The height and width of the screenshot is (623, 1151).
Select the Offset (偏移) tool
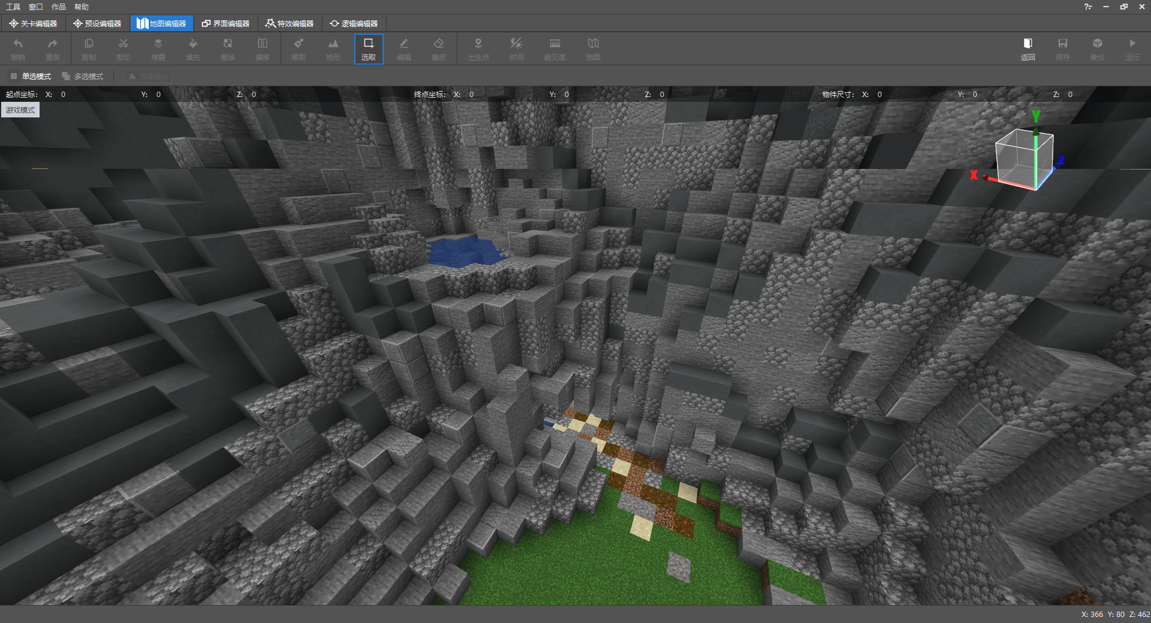[263, 49]
